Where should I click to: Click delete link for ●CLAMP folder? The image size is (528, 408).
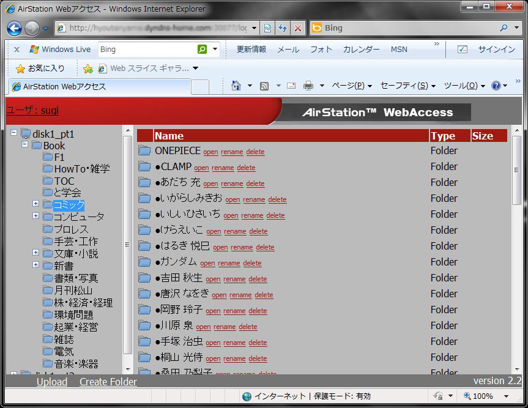point(246,168)
